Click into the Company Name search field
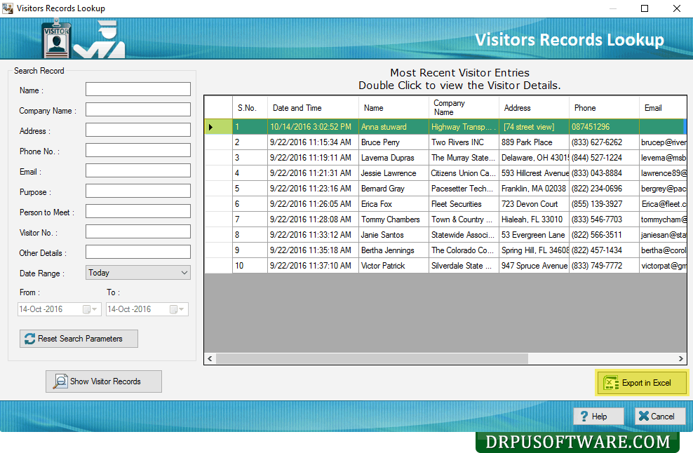The height and width of the screenshot is (453, 693). click(x=137, y=109)
